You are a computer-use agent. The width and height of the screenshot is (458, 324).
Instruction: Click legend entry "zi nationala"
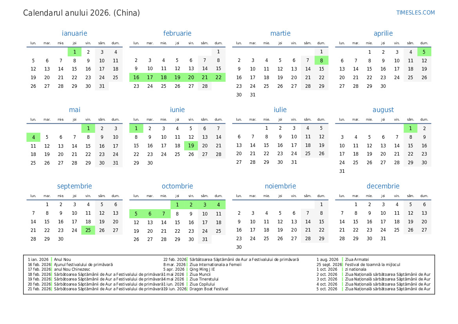pyautogui.click(x=355, y=270)
